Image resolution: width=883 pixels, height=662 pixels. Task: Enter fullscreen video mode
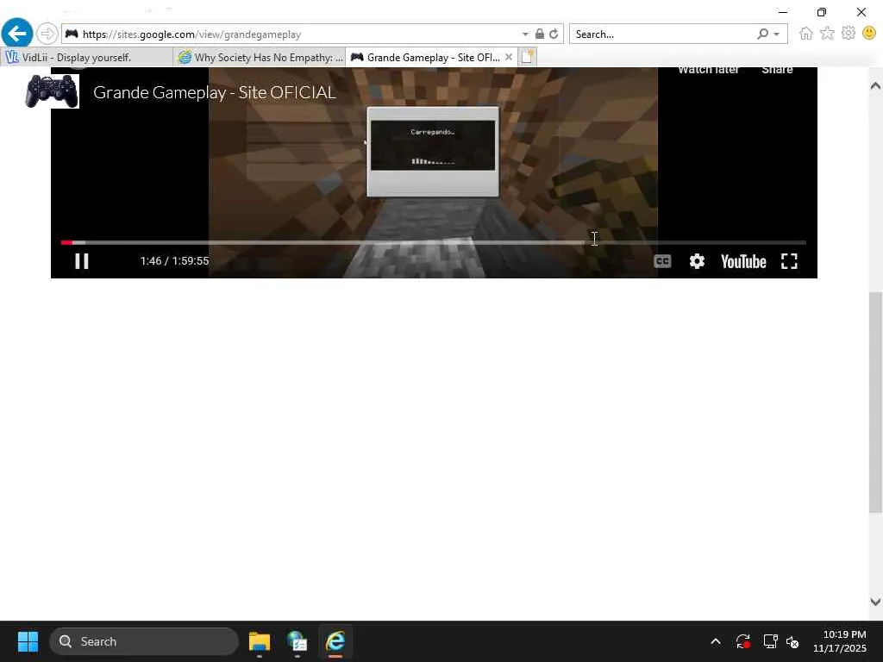coord(790,261)
